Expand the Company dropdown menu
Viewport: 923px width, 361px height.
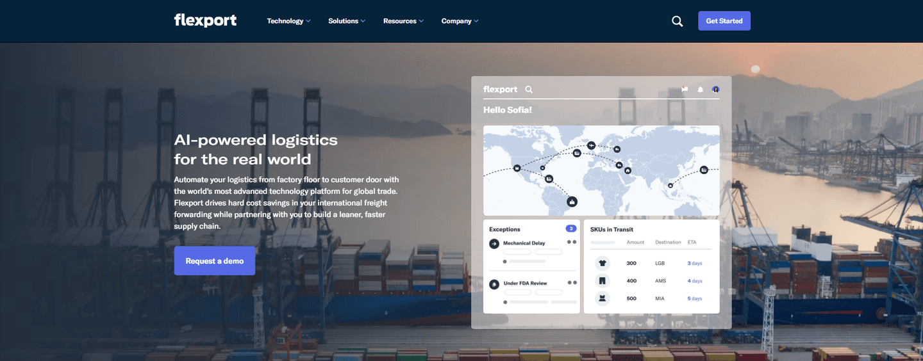coord(460,21)
